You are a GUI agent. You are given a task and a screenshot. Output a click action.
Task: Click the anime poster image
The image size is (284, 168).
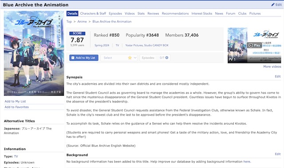pos(34,53)
